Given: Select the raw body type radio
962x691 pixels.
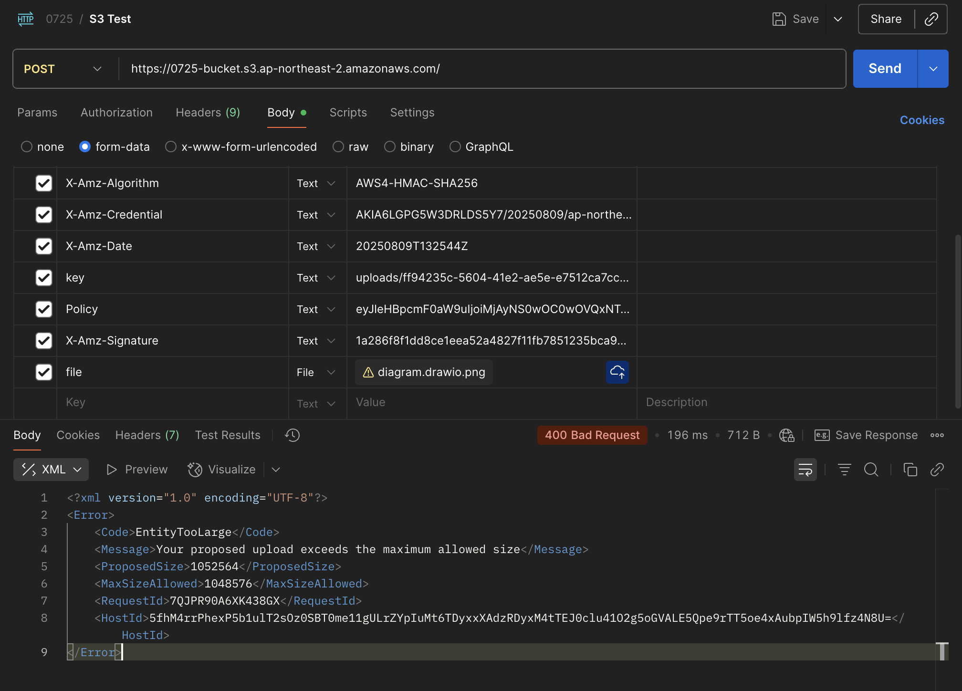Looking at the screenshot, I should tap(338, 147).
